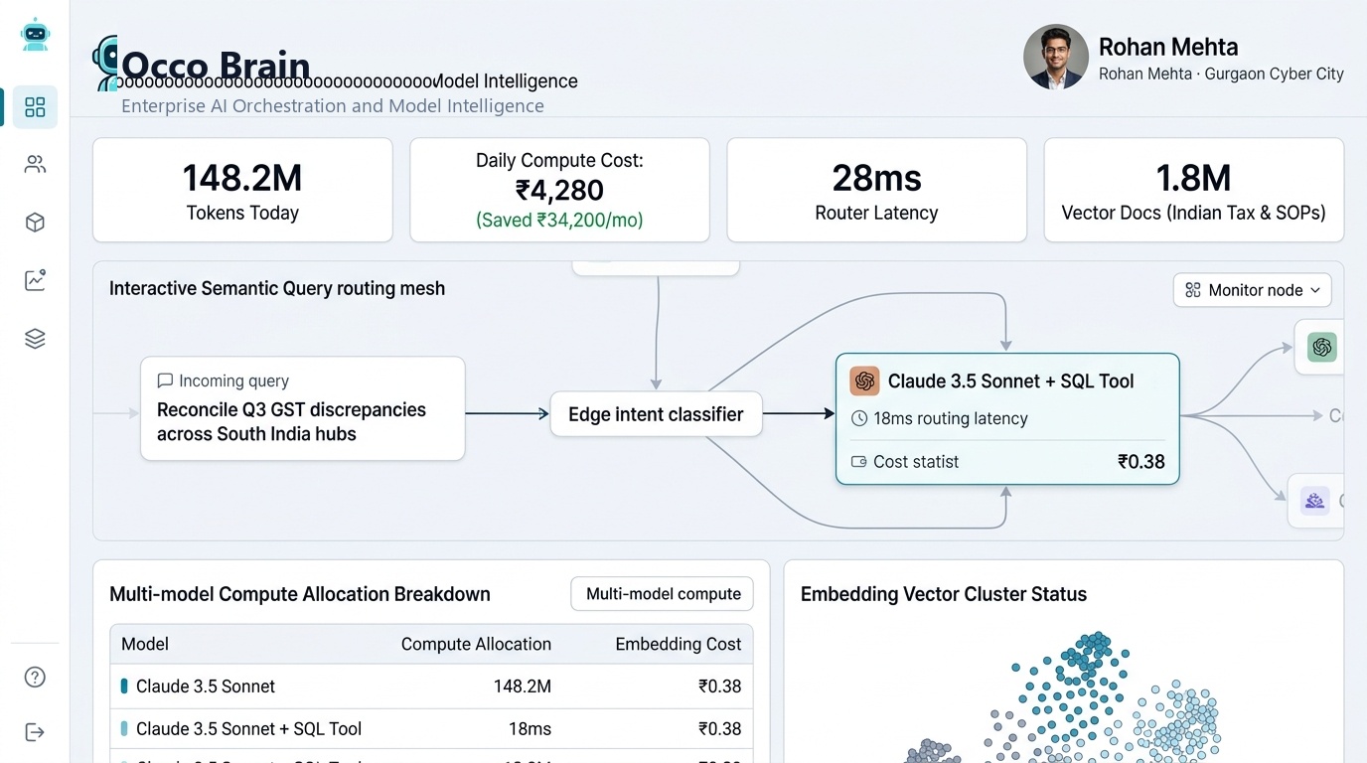
Task: Click the light teal swatch beside SQL Tool row
Action: point(124,728)
